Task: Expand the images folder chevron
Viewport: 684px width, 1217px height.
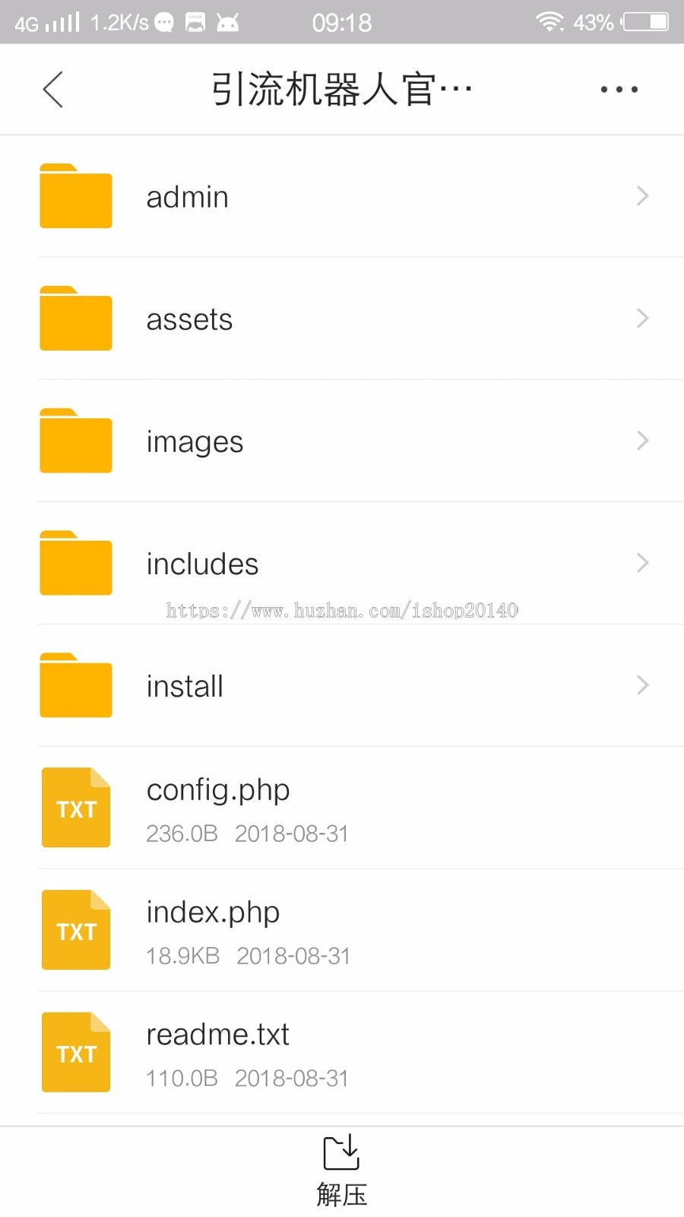Action: coord(642,441)
